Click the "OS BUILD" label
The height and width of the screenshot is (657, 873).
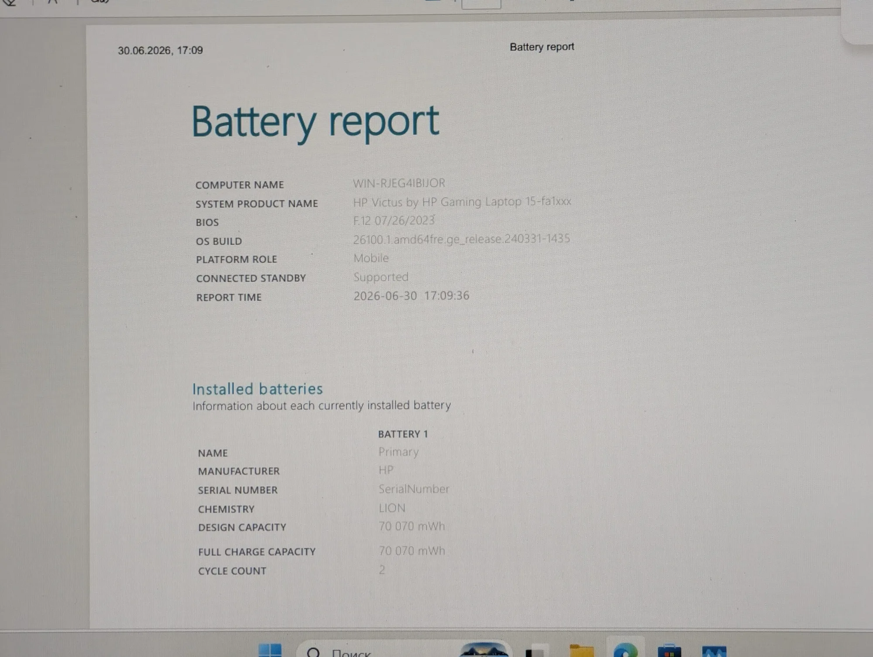click(219, 241)
